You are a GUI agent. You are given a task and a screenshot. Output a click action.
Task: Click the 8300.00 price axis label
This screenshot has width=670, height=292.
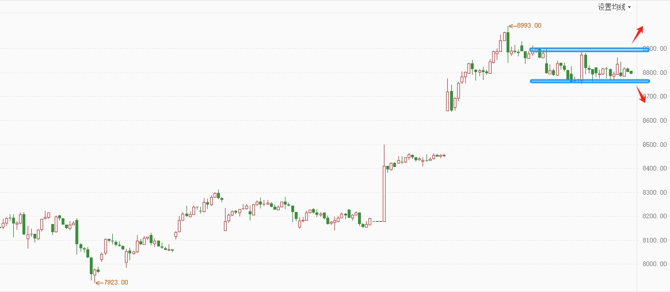coord(654,192)
